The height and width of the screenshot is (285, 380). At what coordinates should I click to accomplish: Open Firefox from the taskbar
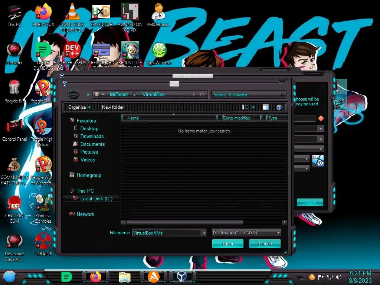tap(96, 277)
